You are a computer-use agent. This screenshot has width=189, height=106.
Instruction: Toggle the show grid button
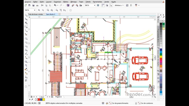[107, 5]
